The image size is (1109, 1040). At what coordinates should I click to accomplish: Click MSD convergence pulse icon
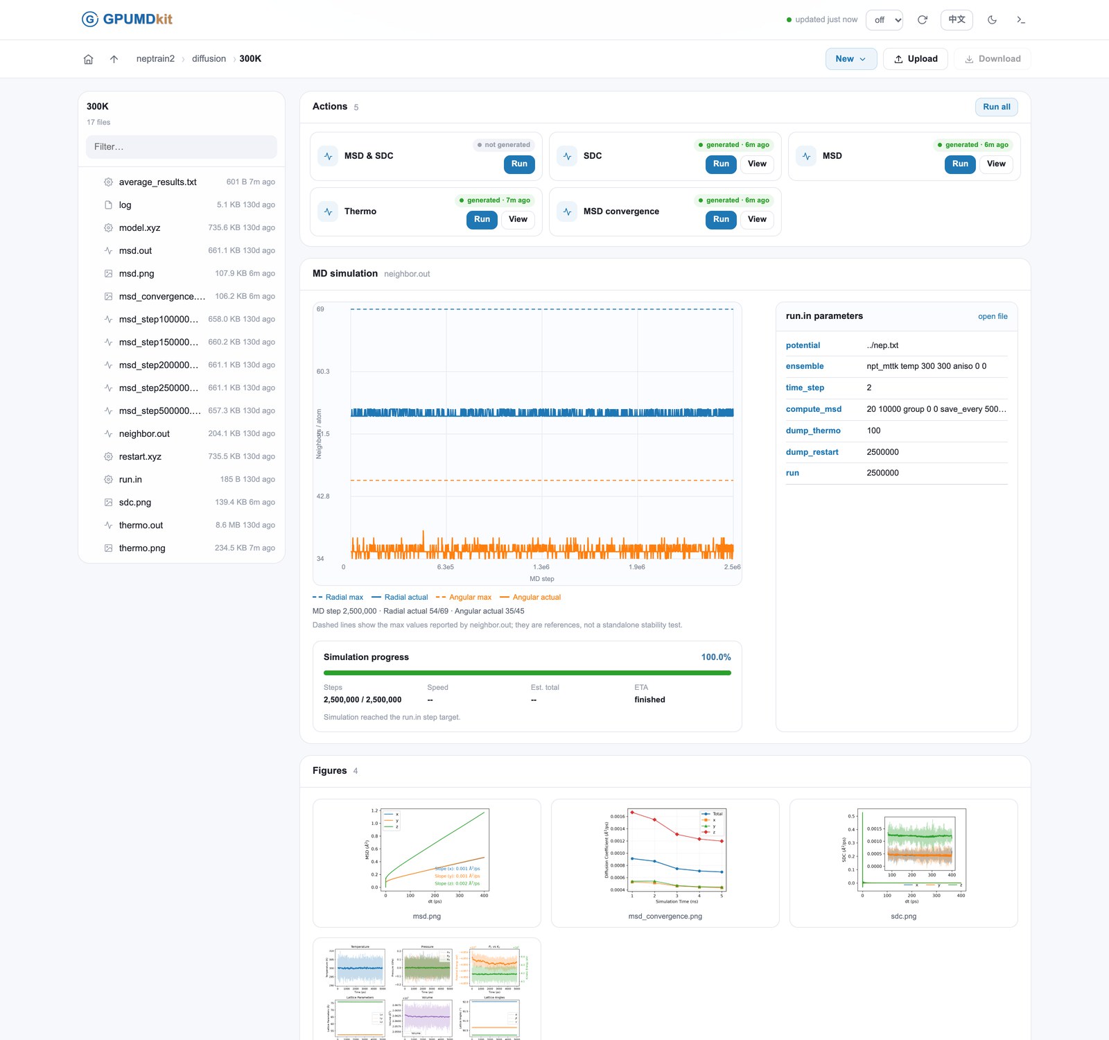click(x=567, y=211)
